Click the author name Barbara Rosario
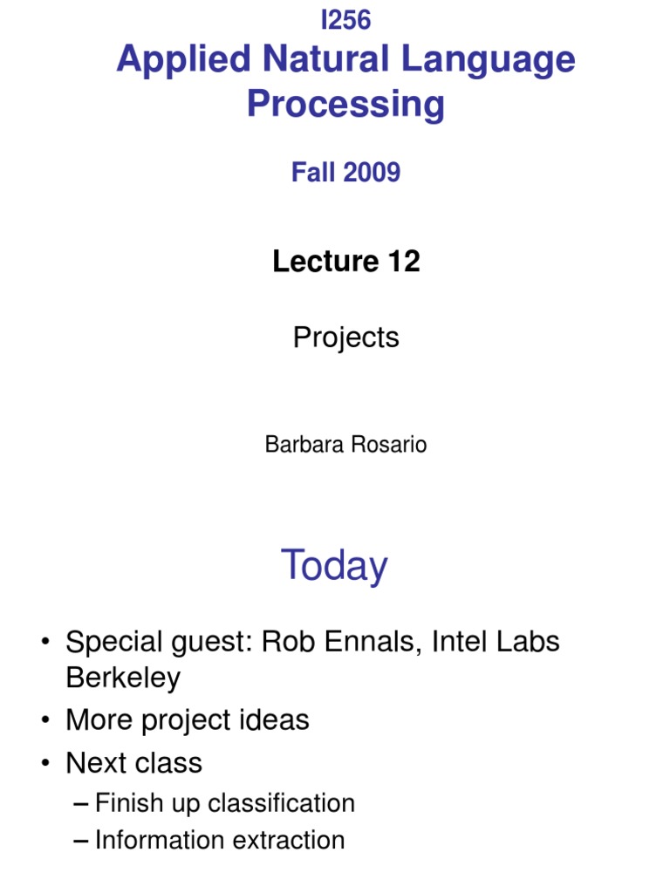The width and height of the screenshot is (670, 893). [346, 445]
